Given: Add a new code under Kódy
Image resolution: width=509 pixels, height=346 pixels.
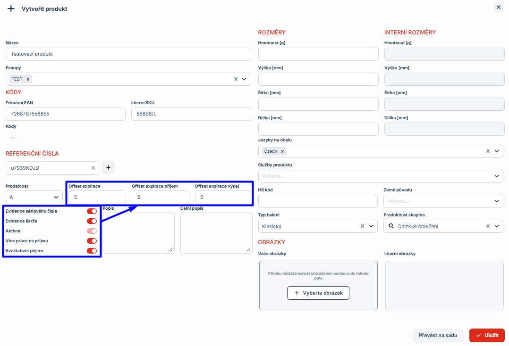Looking at the screenshot, I should point(12,138).
